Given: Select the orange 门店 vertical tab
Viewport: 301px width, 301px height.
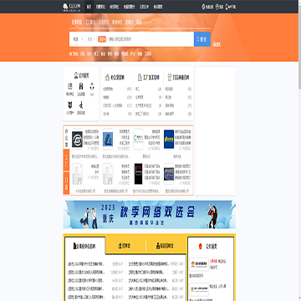Looking at the screenshot, I should pyautogui.click(x=66, y=183).
